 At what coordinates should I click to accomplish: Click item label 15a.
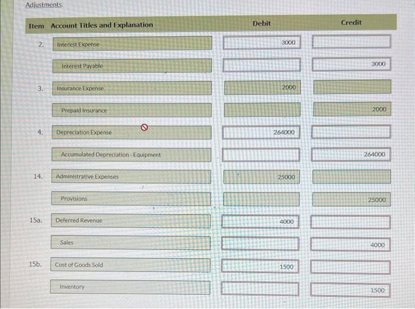[36, 220]
